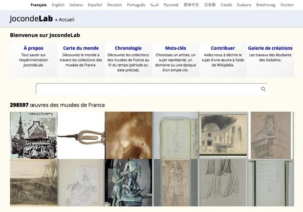
Task: Focus the main search input field
Action: point(151,89)
